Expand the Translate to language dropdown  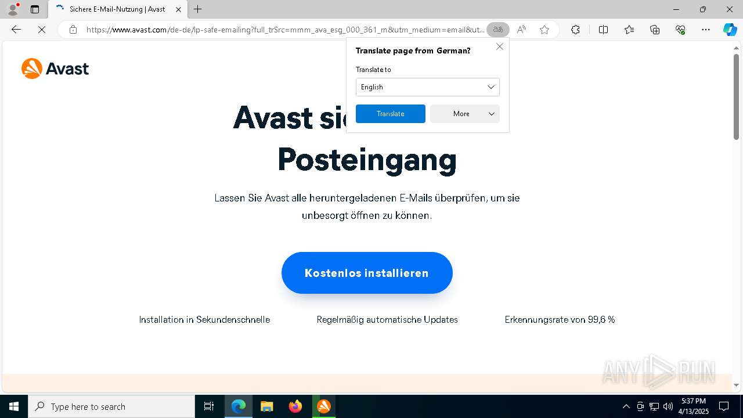click(428, 87)
